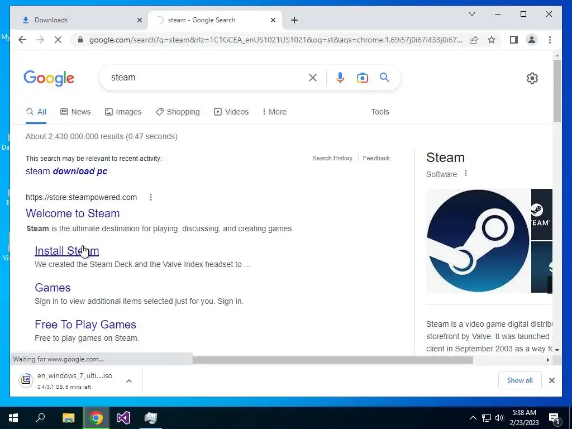The height and width of the screenshot is (429, 572).
Task: Click Chrome icon in the taskbar
Action: click(96, 418)
